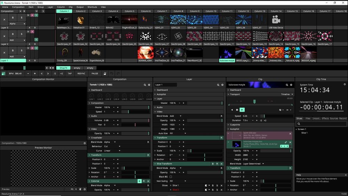This screenshot has width=348, height=196.
Task: Click the RESYNC button
Action: pos(81,74)
